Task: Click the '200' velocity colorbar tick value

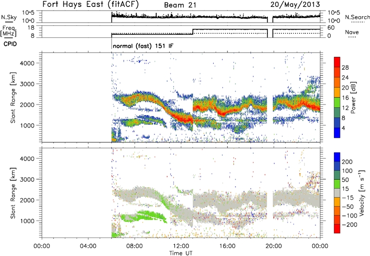Action: [x=347, y=162]
